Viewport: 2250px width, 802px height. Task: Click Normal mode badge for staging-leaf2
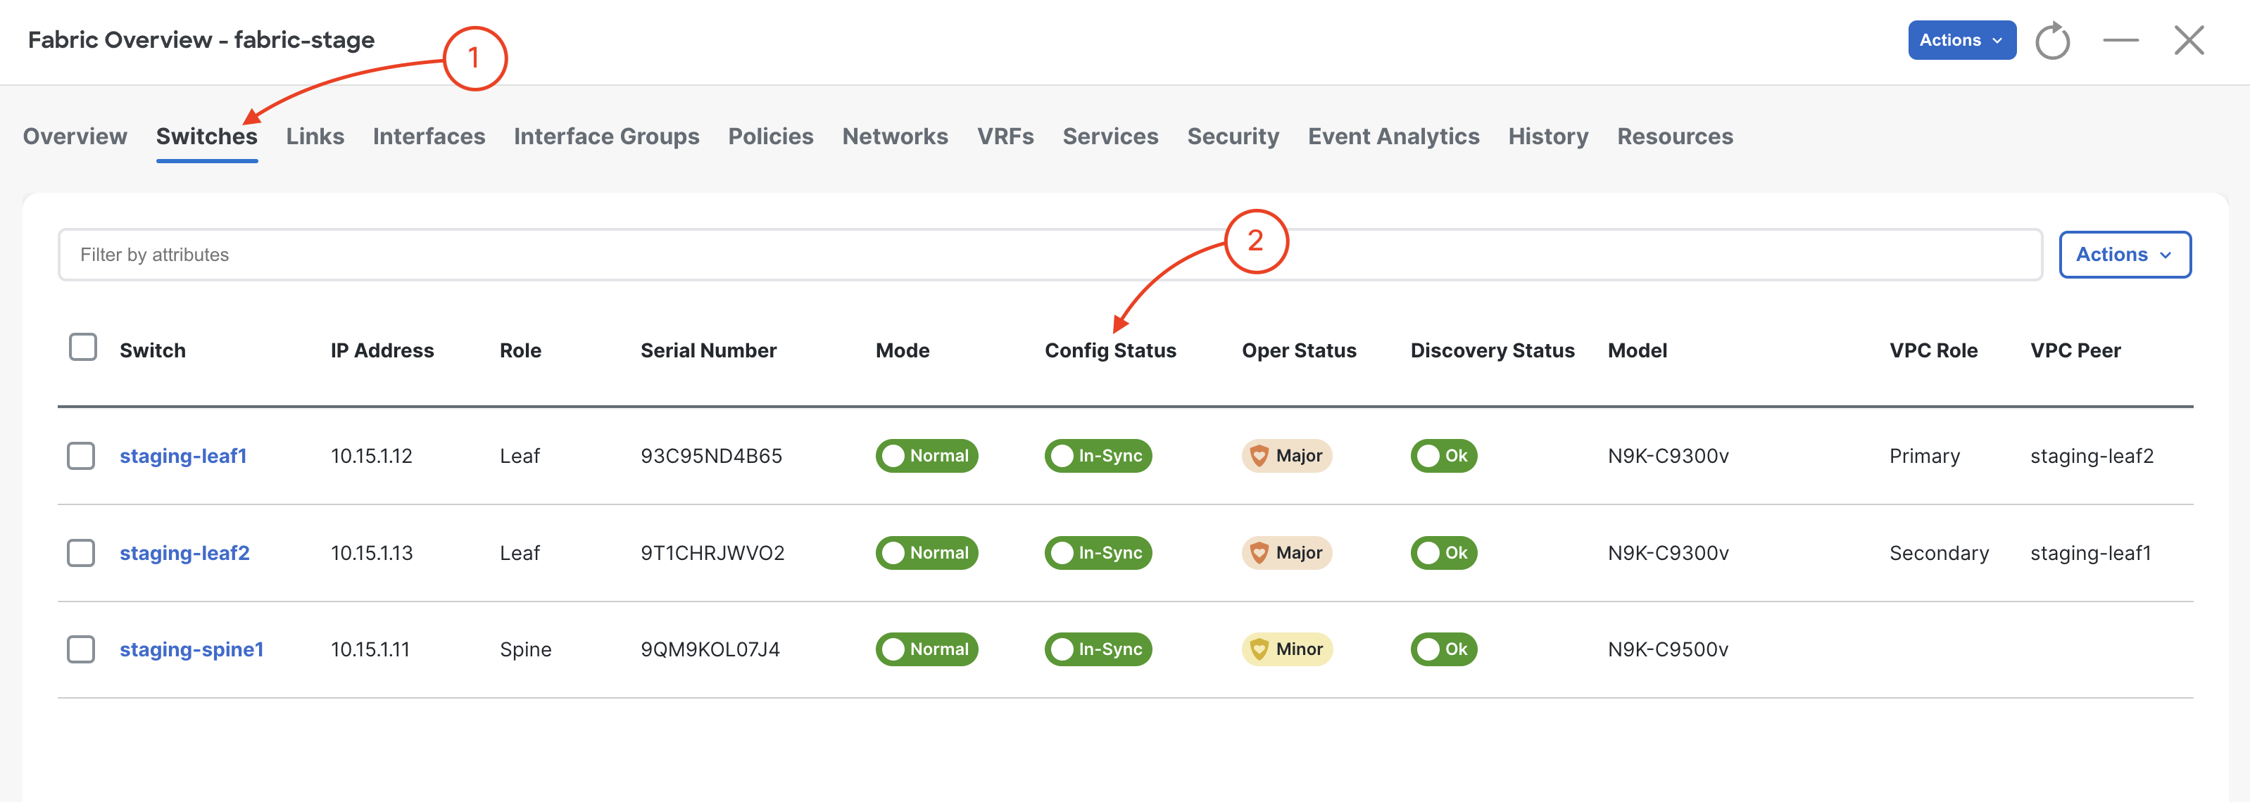click(926, 552)
